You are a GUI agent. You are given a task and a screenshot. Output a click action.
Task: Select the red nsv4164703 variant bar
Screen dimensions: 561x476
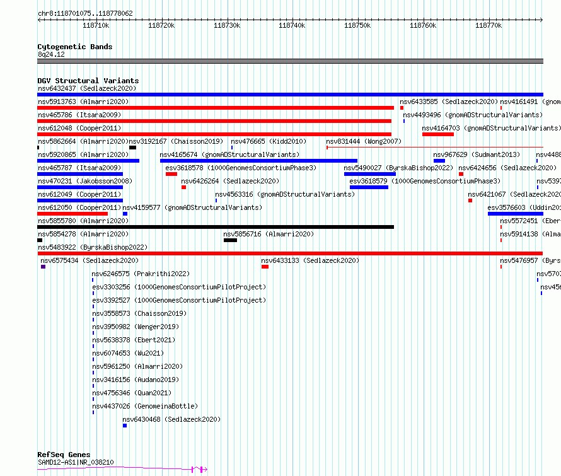438,134
